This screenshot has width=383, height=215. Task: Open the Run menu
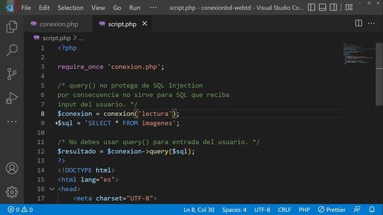[x=135, y=8]
